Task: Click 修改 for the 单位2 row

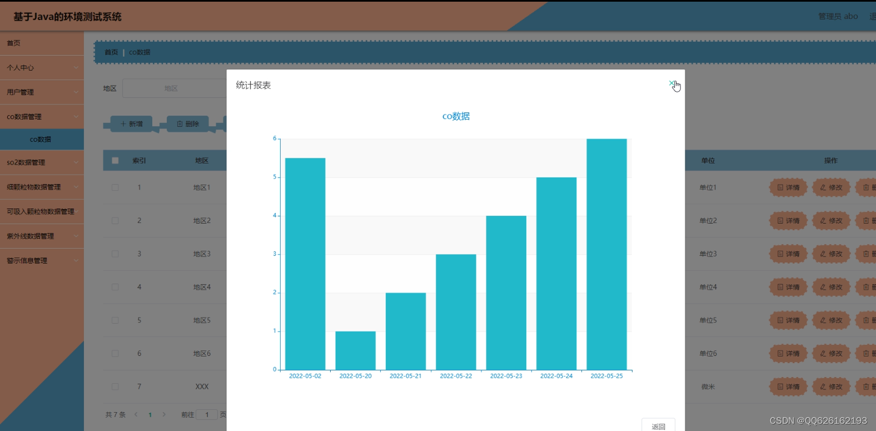Action: [x=831, y=221]
